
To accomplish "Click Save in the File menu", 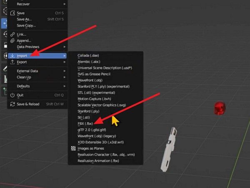I will click(x=37, y=13).
